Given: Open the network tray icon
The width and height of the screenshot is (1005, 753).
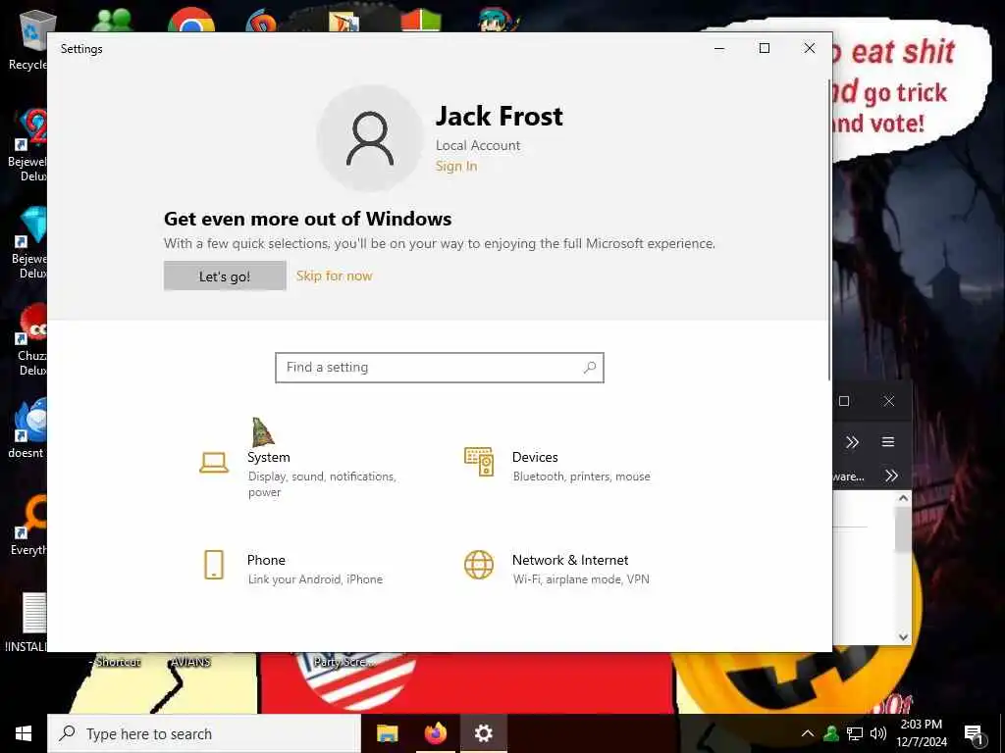Looking at the screenshot, I should coord(855,733).
